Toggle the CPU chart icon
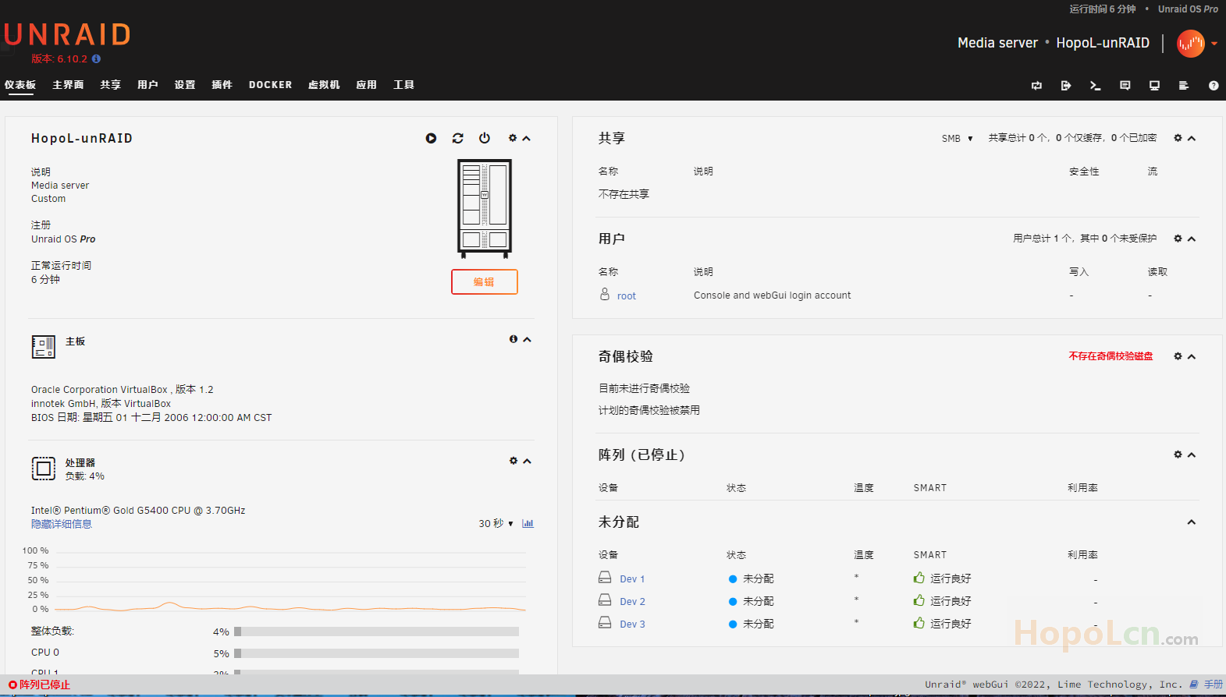1226x697 pixels. (x=528, y=524)
